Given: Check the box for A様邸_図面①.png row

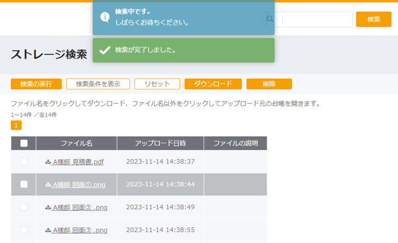Looking at the screenshot, I should click(x=24, y=184).
